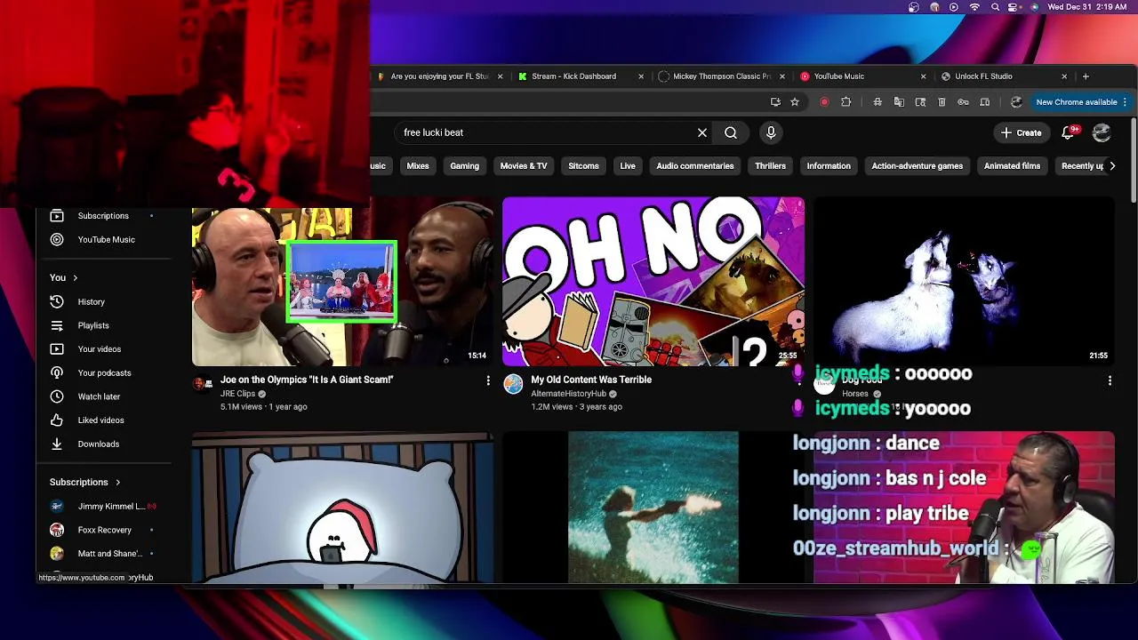Open a new browser tab with plus
Viewport: 1138px width, 640px height.
tap(1086, 76)
